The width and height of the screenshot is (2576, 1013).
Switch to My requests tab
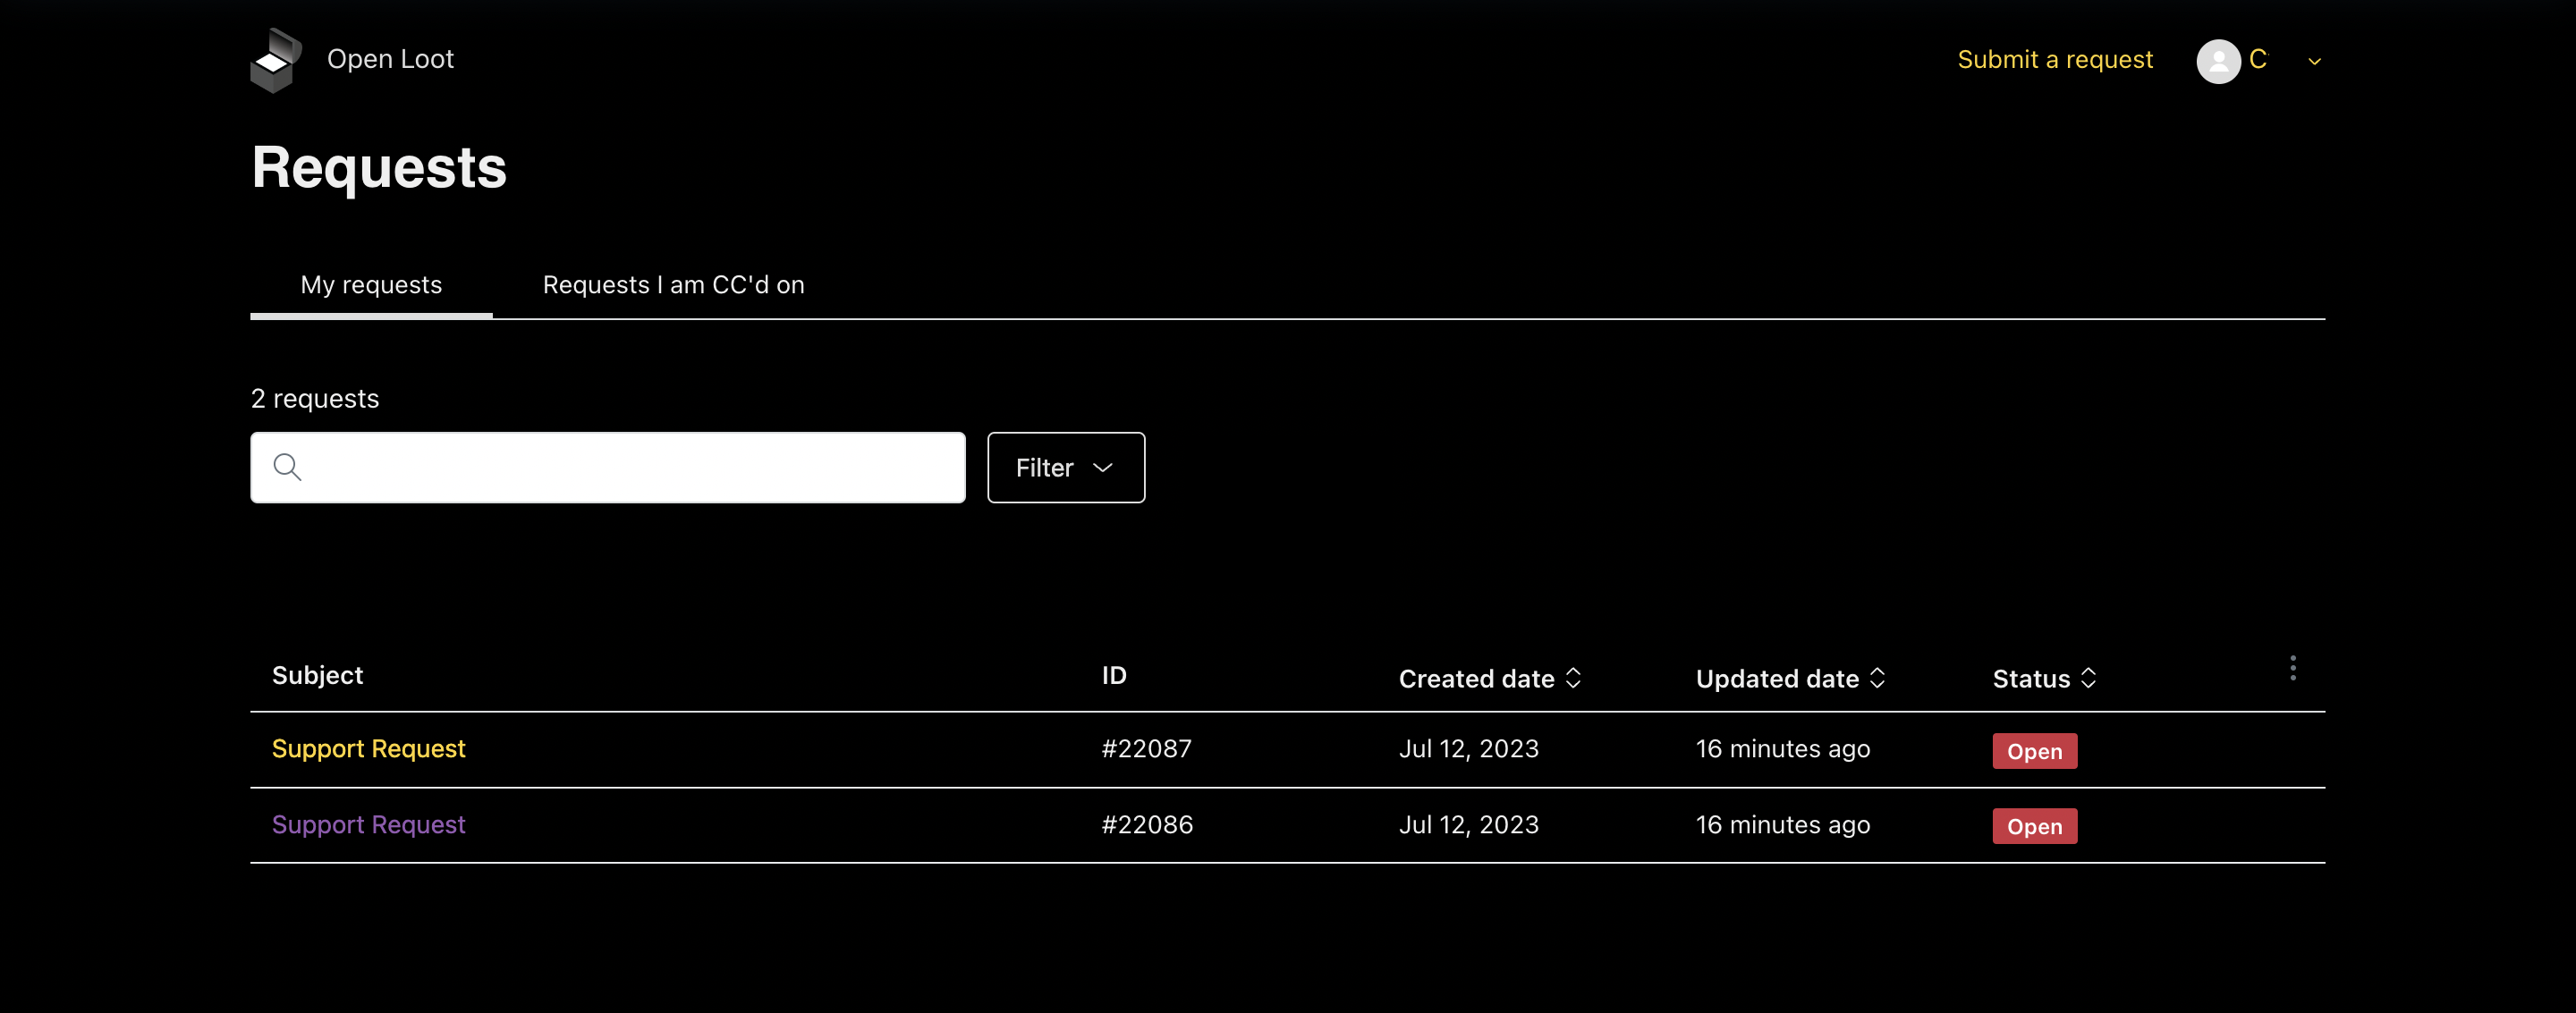coord(371,285)
